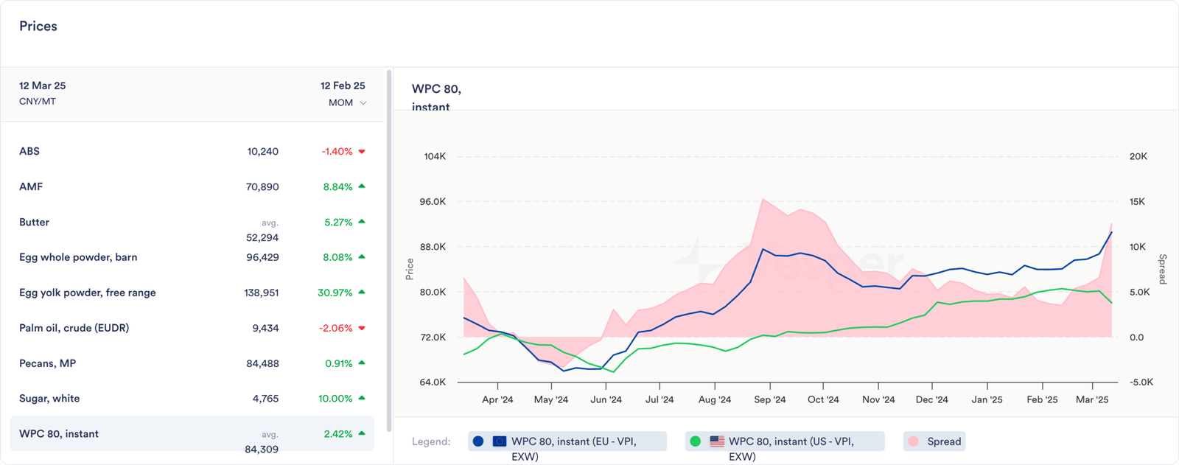Click the up arrow beside Pecans, MP

(362, 363)
